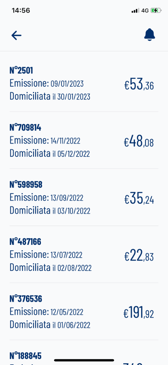Screen dimensions: 168x365
Task: Tap the battery charging icon in status bar
Action: point(156,10)
